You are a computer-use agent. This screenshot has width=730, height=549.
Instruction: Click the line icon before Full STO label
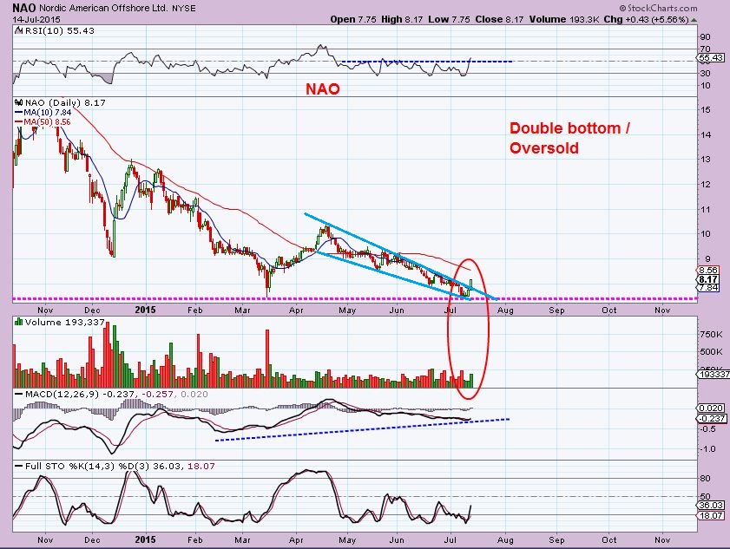pyautogui.click(x=18, y=466)
